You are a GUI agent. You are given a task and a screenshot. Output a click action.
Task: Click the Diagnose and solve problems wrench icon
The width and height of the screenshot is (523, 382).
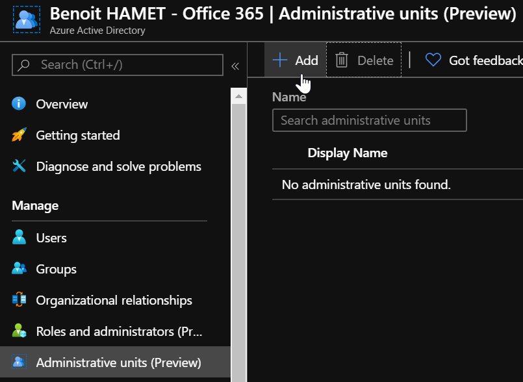point(19,166)
